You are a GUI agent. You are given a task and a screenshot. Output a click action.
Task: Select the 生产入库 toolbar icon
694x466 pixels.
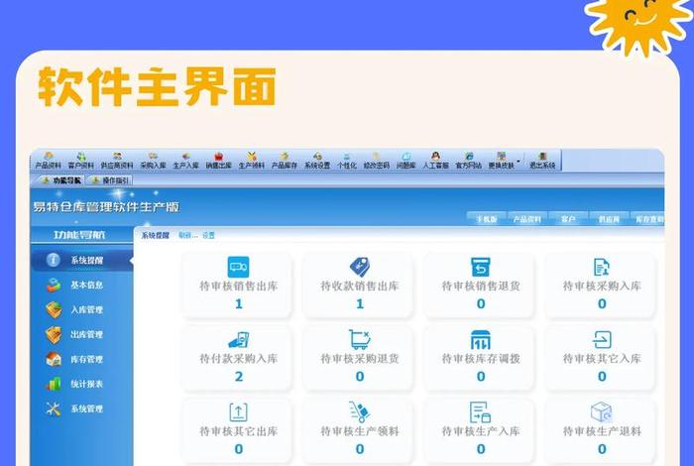pyautogui.click(x=186, y=161)
